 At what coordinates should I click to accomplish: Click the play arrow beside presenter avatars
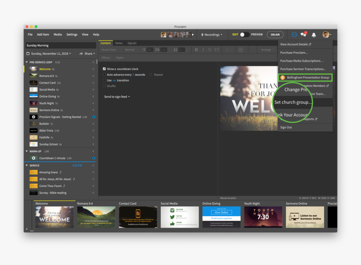point(193,34)
